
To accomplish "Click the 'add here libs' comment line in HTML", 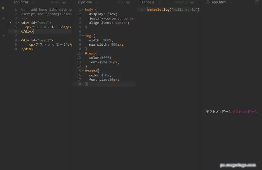I will [47, 10].
